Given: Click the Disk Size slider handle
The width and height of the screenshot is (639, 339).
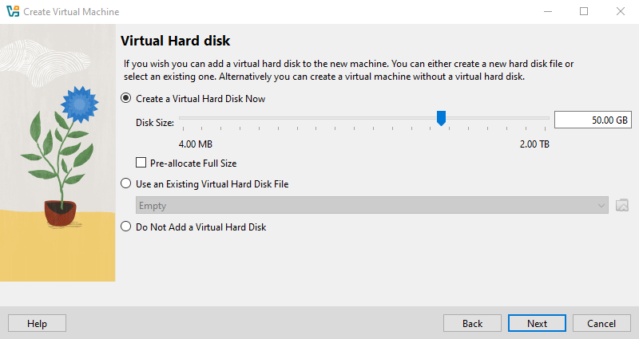Looking at the screenshot, I should (441, 119).
